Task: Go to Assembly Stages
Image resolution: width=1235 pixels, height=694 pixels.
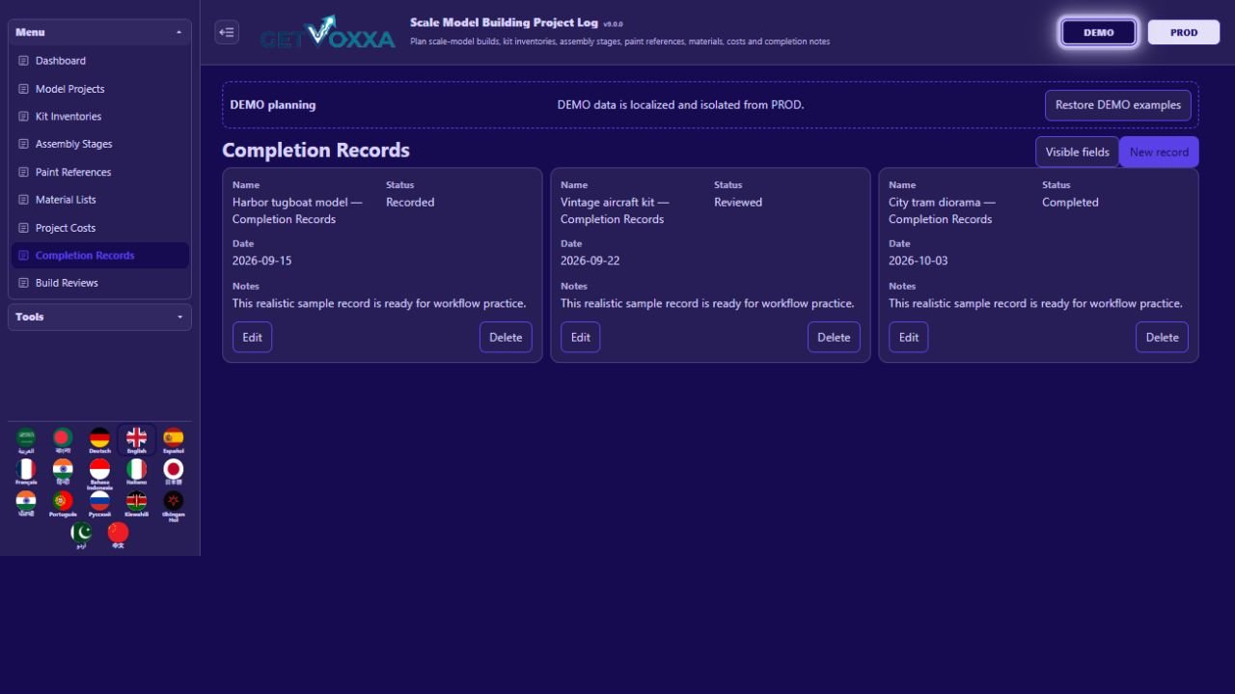Action: [x=99, y=144]
